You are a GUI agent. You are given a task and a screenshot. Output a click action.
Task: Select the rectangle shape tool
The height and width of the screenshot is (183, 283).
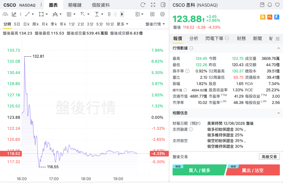coord(41,14)
